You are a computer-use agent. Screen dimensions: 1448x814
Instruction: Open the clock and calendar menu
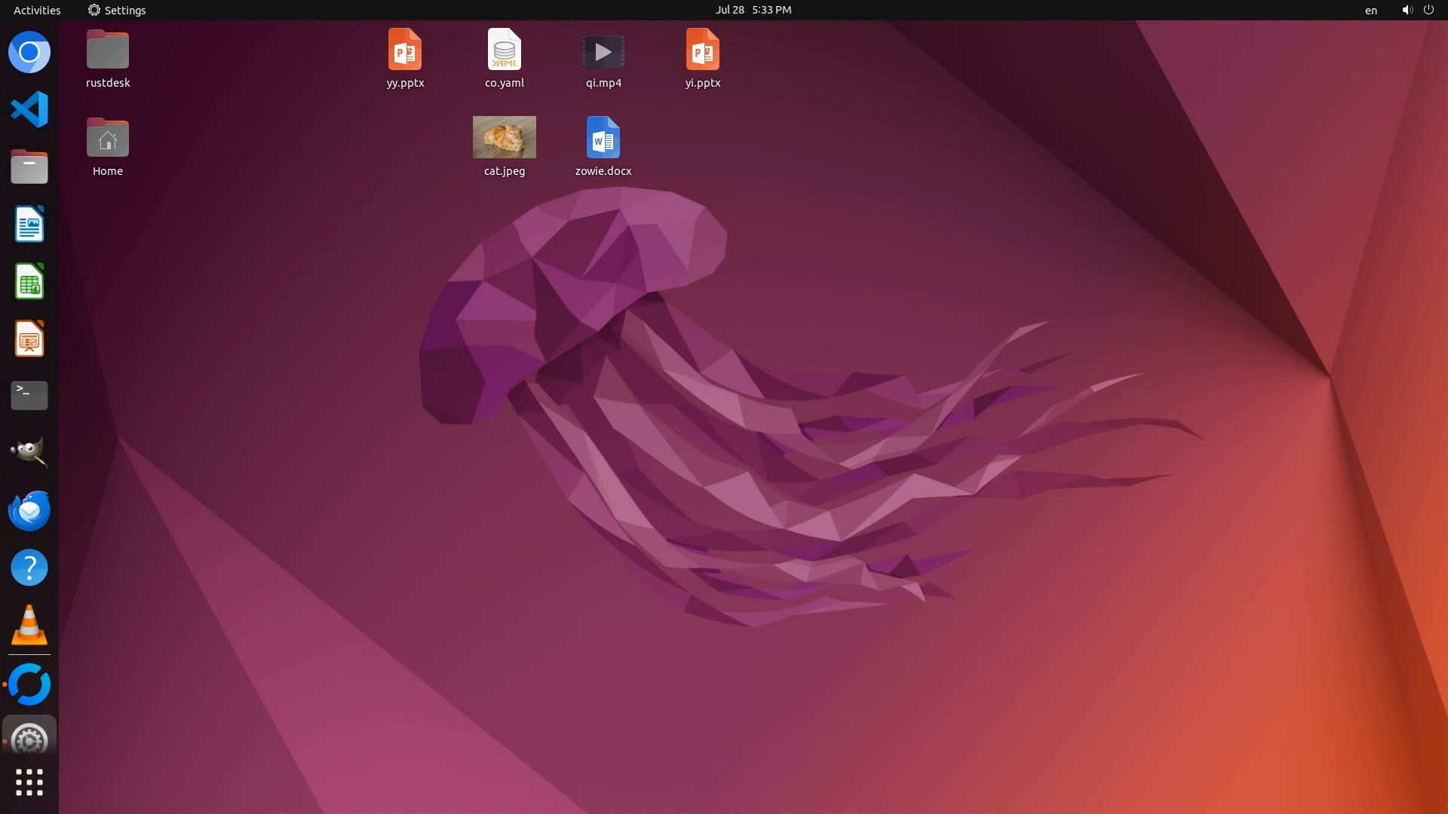click(753, 10)
